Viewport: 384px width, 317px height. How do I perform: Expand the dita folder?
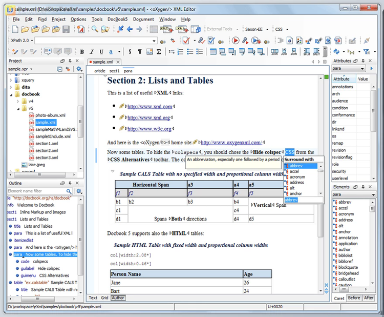coord(11,87)
